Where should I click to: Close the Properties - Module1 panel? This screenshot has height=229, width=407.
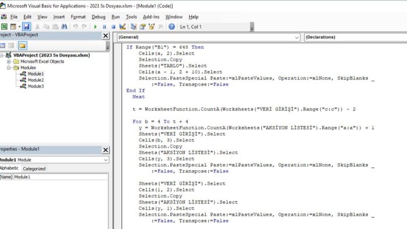pos(105,150)
